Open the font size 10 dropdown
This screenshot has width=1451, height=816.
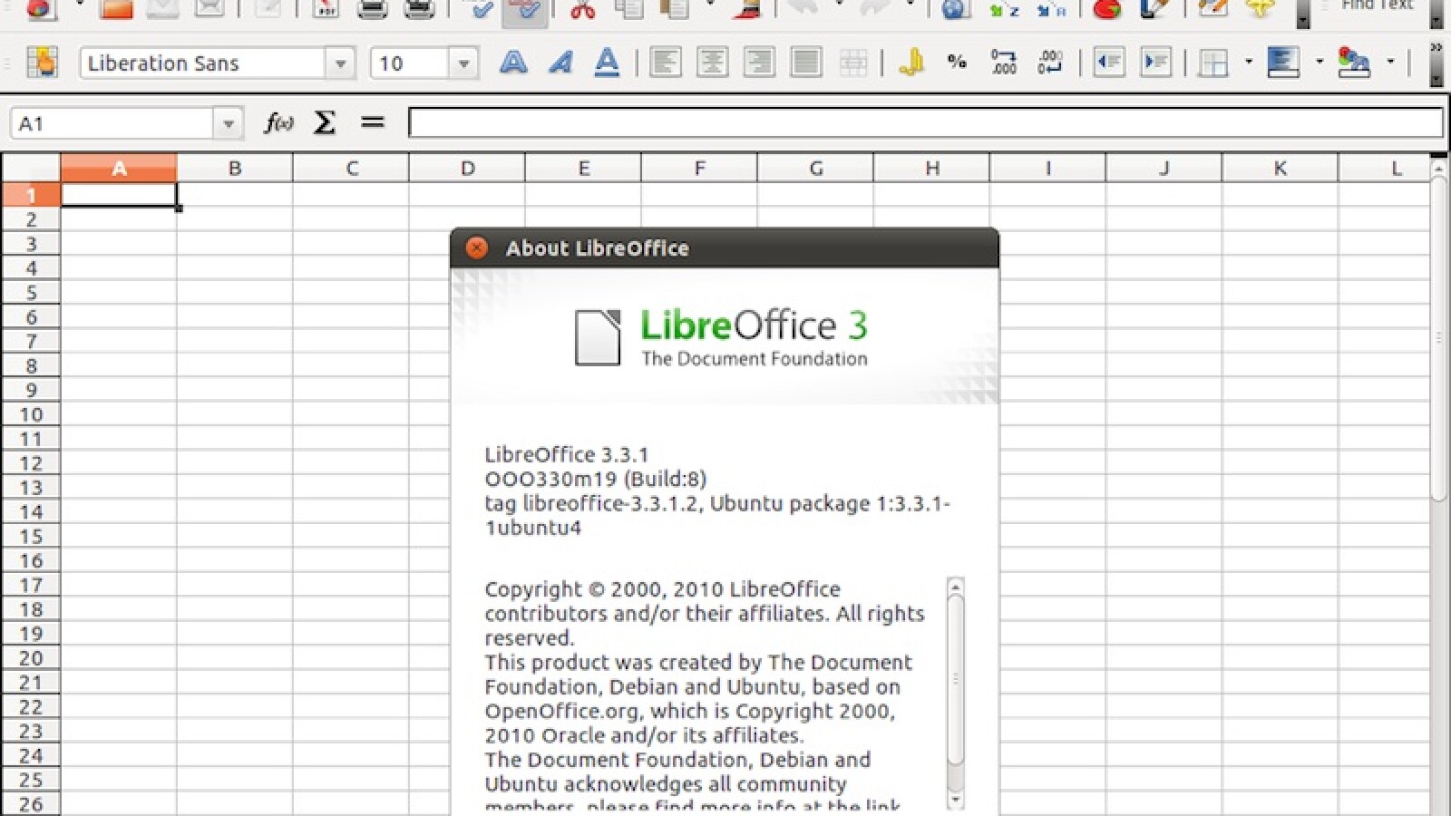(463, 63)
